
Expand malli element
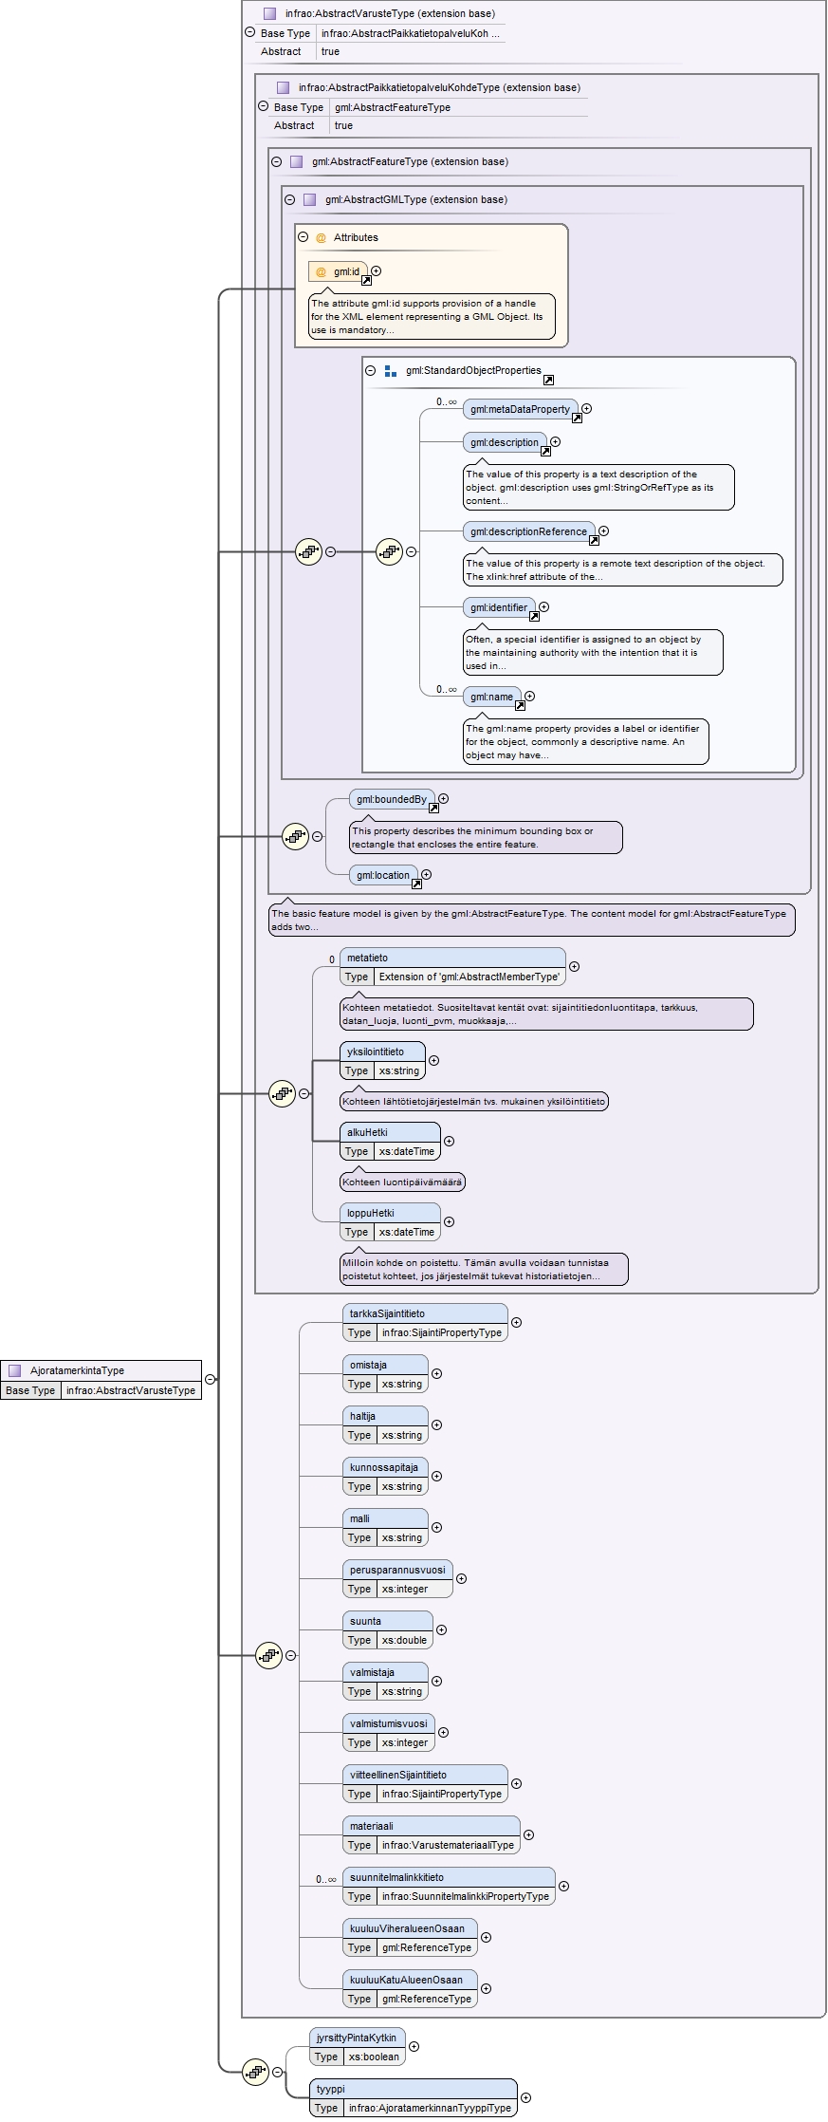tap(437, 1528)
